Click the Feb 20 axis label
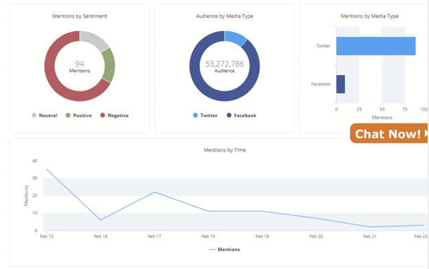429x269 pixels. 316,236
